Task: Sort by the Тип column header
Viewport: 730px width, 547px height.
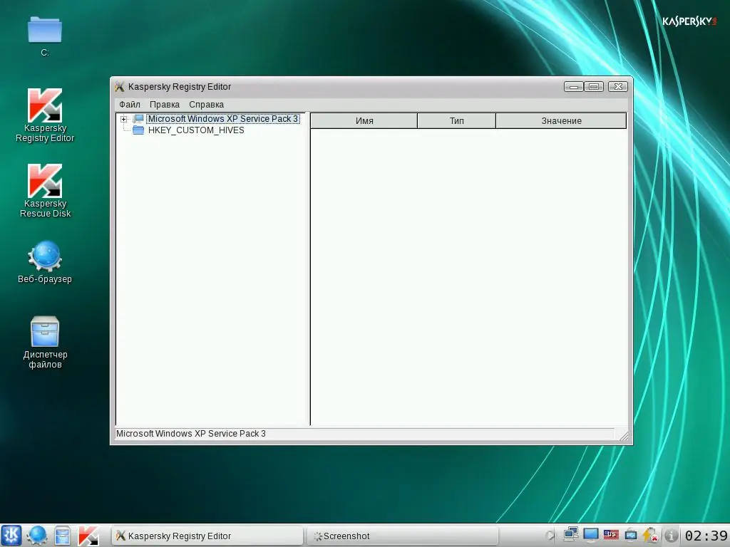Action: pyautogui.click(x=457, y=121)
